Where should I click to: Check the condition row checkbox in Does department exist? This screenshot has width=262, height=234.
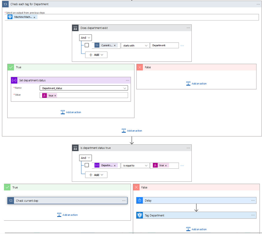(x=87, y=45)
